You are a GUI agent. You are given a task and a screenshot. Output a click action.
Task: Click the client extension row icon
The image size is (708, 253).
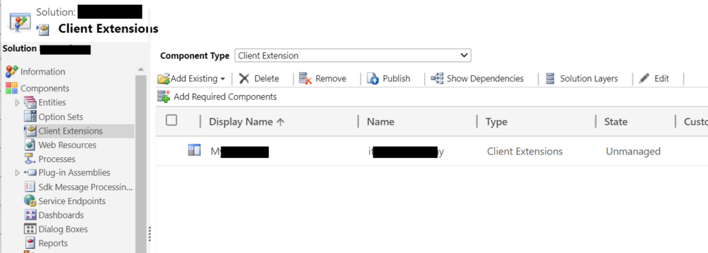click(194, 150)
